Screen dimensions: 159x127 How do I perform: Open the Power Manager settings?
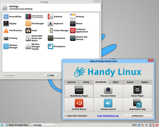click(58, 30)
